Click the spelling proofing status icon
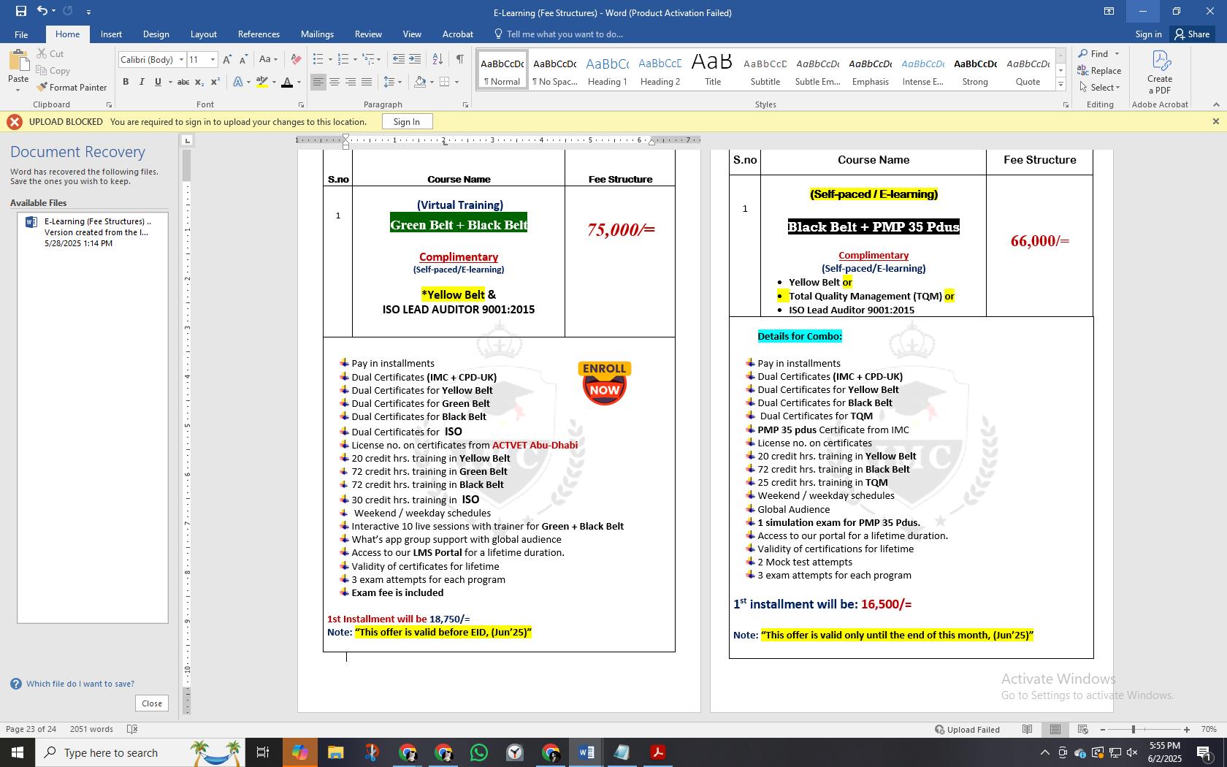The image size is (1227, 767). pyautogui.click(x=132, y=729)
